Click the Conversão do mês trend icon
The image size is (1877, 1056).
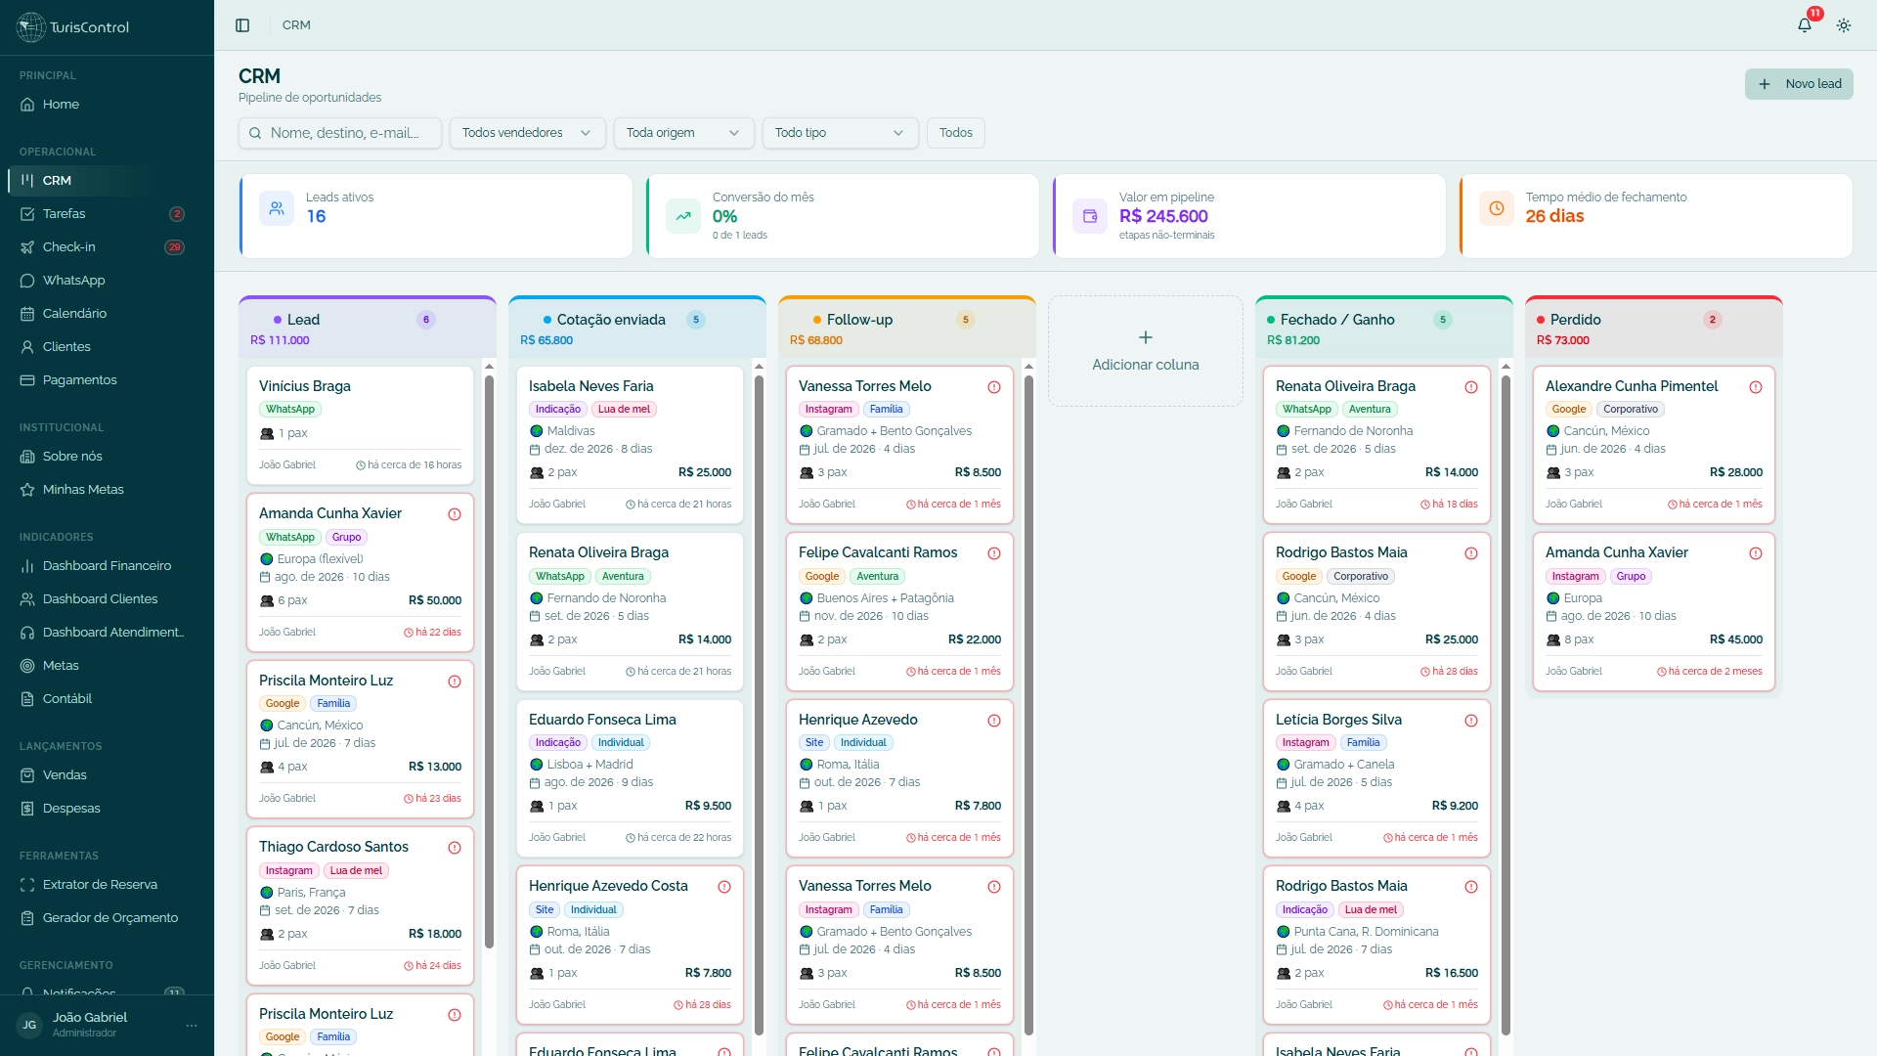coord(683,216)
